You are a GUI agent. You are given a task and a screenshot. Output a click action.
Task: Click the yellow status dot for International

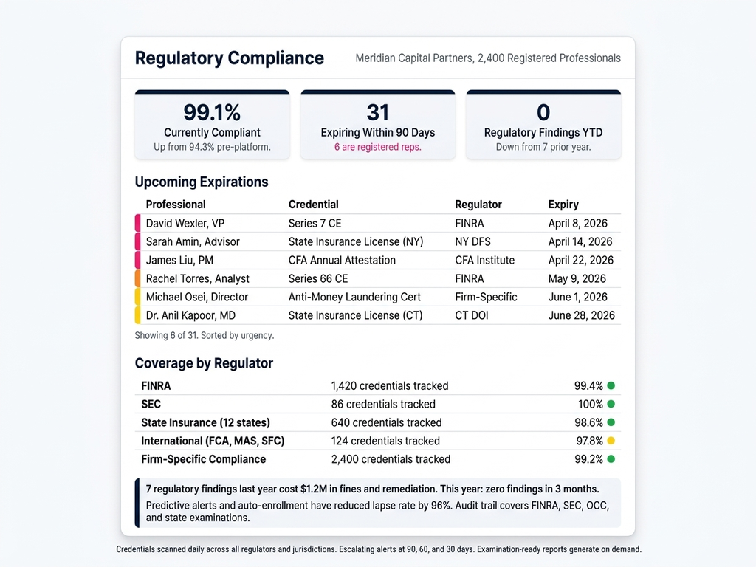611,441
